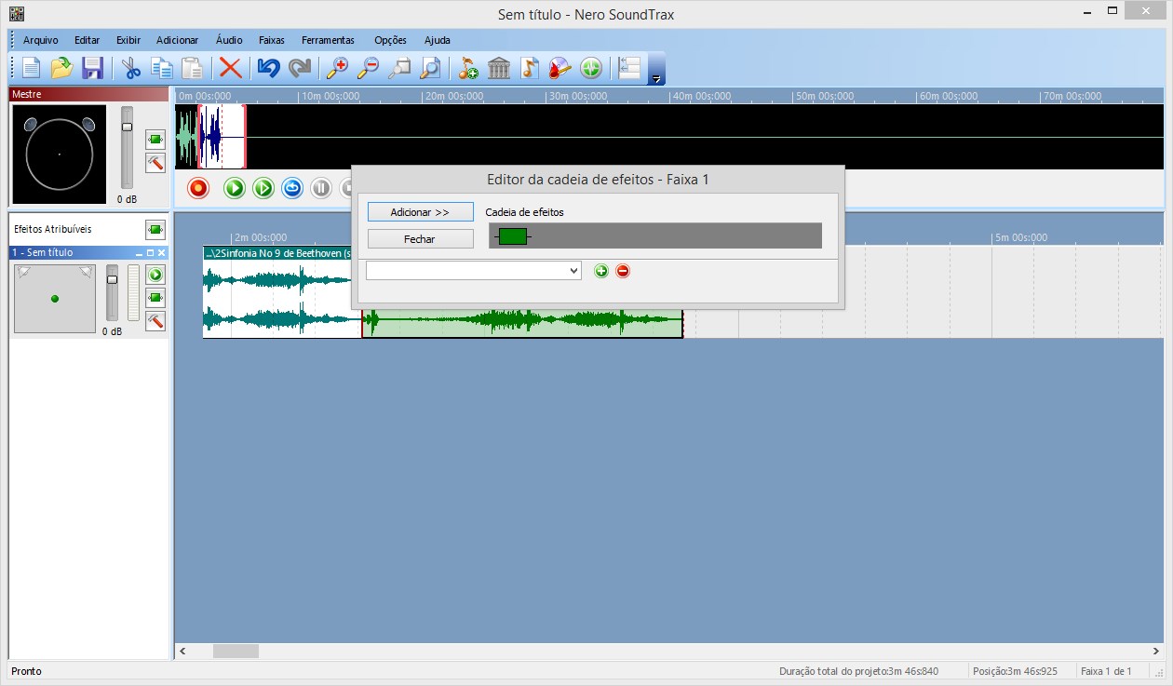Open the Opções menu
The height and width of the screenshot is (686, 1173).
391,40
